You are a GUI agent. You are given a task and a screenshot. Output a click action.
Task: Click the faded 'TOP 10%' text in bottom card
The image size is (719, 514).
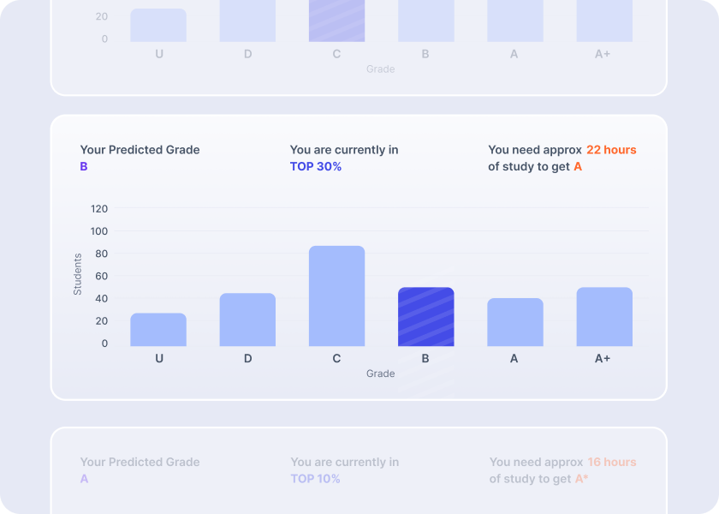(x=315, y=479)
